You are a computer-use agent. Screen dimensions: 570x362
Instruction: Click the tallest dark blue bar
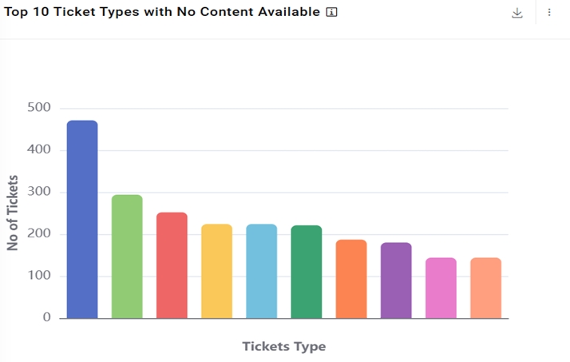click(82, 220)
